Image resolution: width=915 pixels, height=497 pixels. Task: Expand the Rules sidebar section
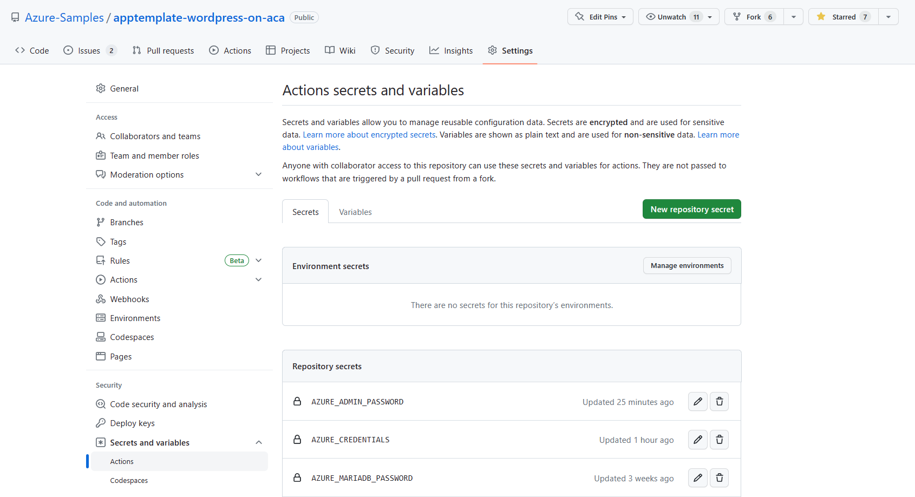coord(258,261)
